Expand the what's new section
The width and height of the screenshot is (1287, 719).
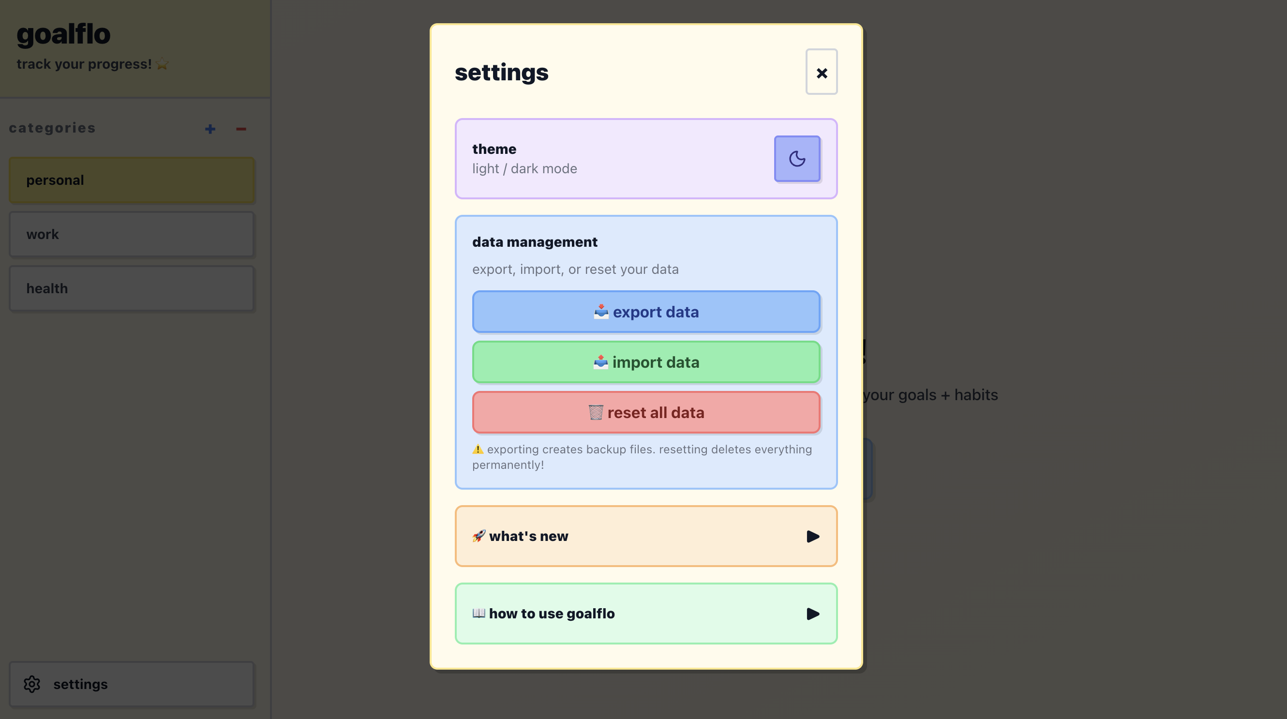(x=645, y=536)
